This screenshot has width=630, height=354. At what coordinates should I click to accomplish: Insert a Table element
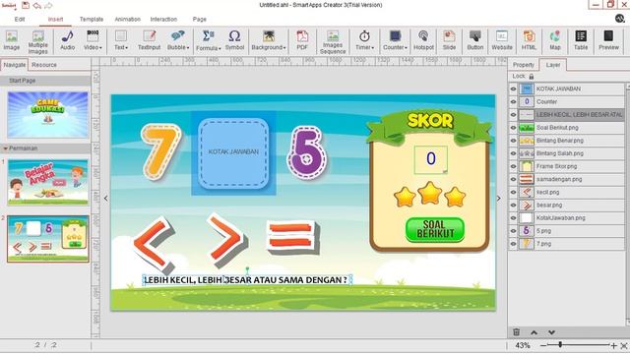pos(581,40)
